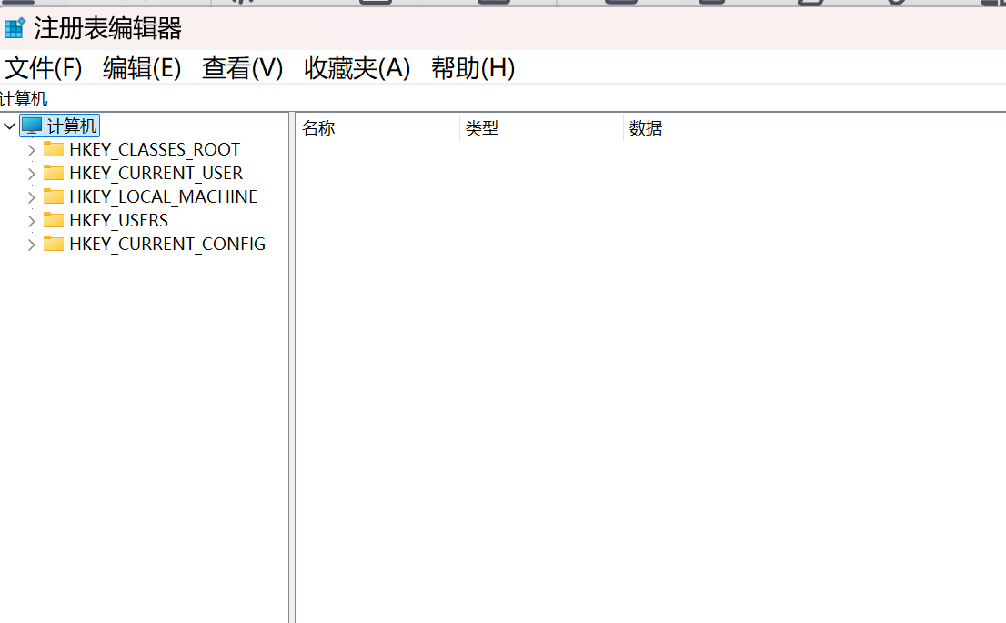Click the HKEY_CURRENT_USER folder icon
This screenshot has height=623, width=1006.
(54, 173)
